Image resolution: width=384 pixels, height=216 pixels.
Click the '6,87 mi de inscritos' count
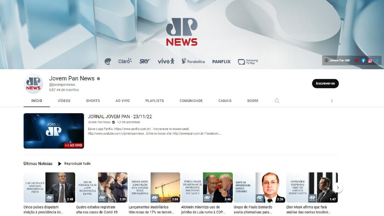coord(64,90)
